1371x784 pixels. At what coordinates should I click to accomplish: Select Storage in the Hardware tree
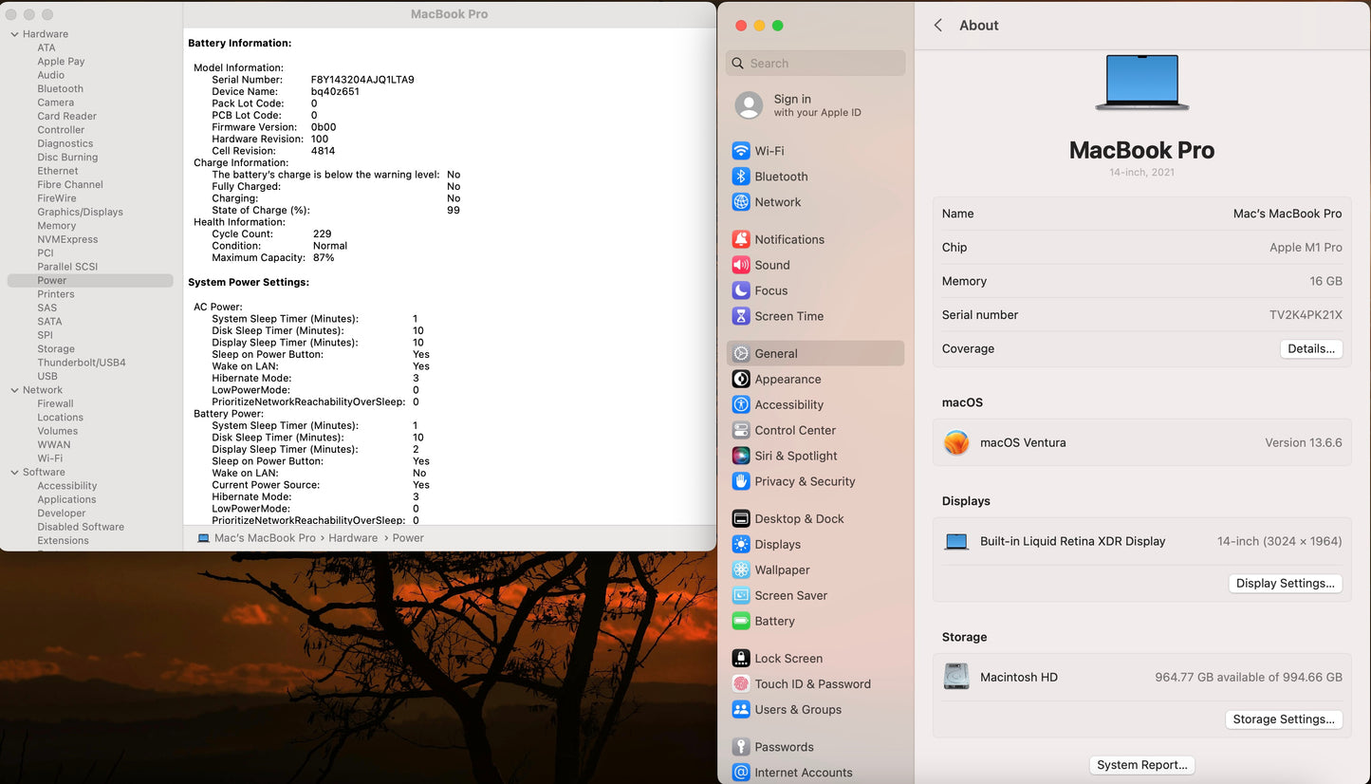point(56,348)
